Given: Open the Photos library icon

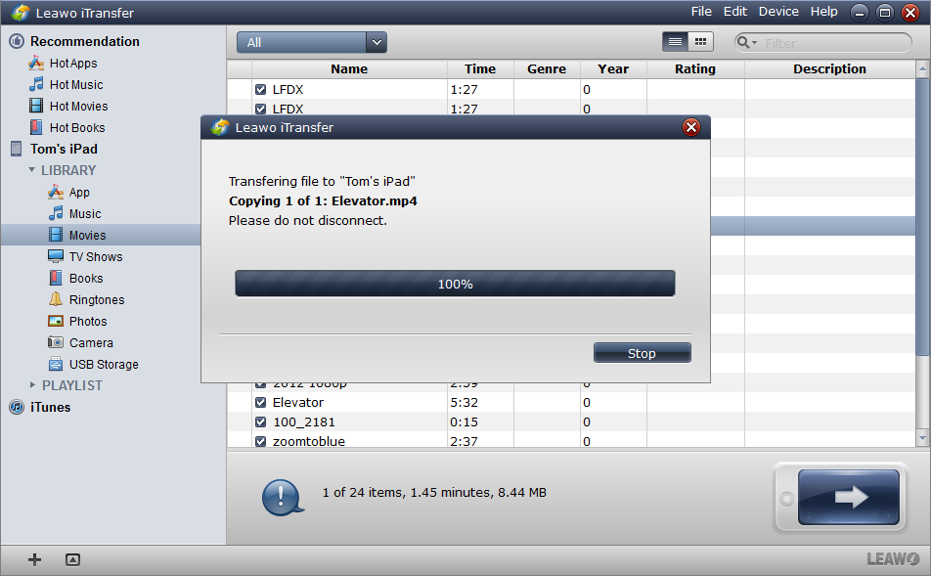Looking at the screenshot, I should coord(56,321).
